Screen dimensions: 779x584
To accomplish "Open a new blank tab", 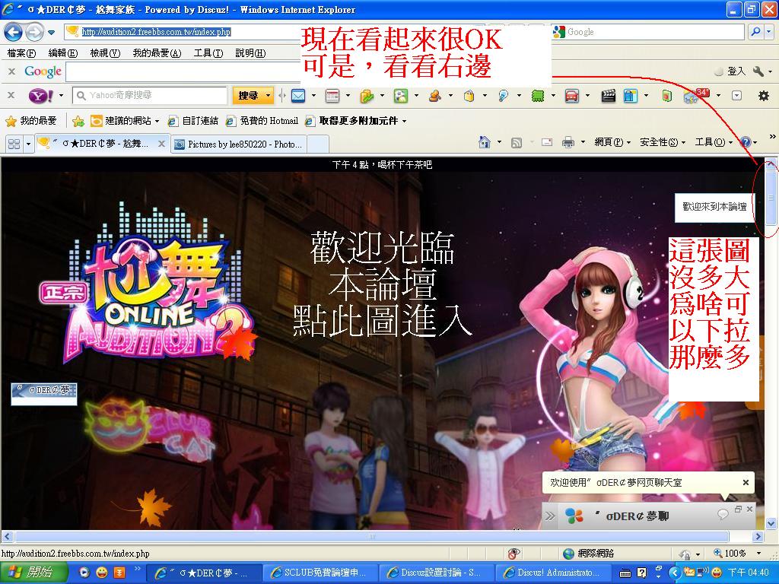I will (x=318, y=144).
